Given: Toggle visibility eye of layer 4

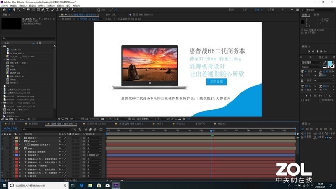Looking at the screenshot, I should click(2, 148).
